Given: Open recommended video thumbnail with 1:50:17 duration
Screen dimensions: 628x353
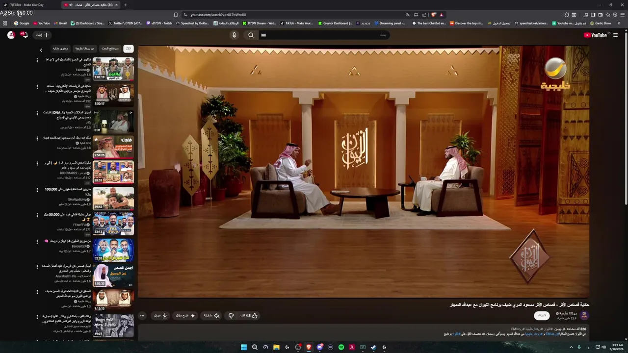Looking at the screenshot, I should point(113,95).
